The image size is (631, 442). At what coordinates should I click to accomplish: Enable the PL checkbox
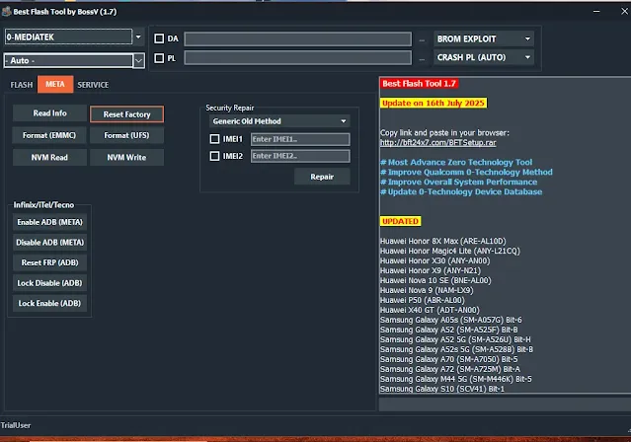point(159,58)
